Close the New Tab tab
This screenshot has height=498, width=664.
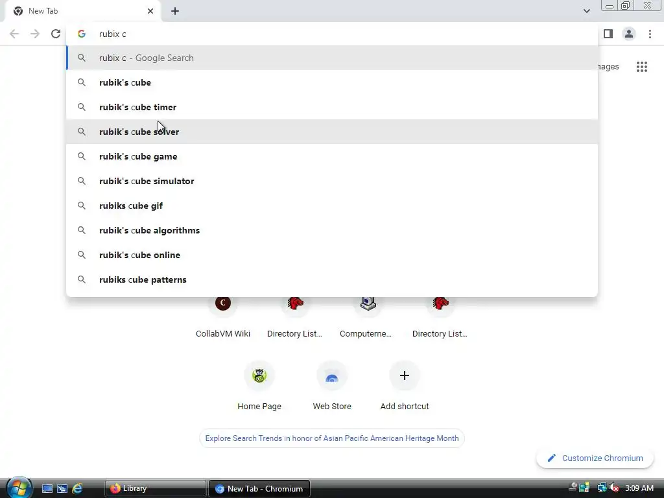click(150, 11)
